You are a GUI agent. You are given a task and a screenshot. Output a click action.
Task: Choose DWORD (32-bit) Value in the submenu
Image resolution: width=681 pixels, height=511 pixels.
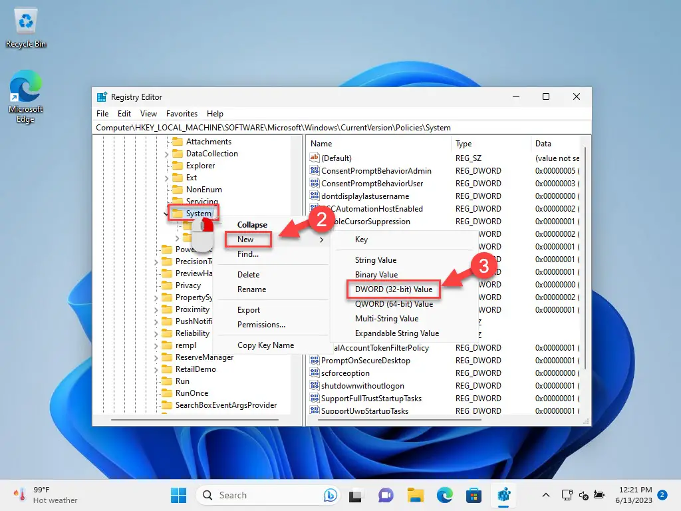point(394,289)
